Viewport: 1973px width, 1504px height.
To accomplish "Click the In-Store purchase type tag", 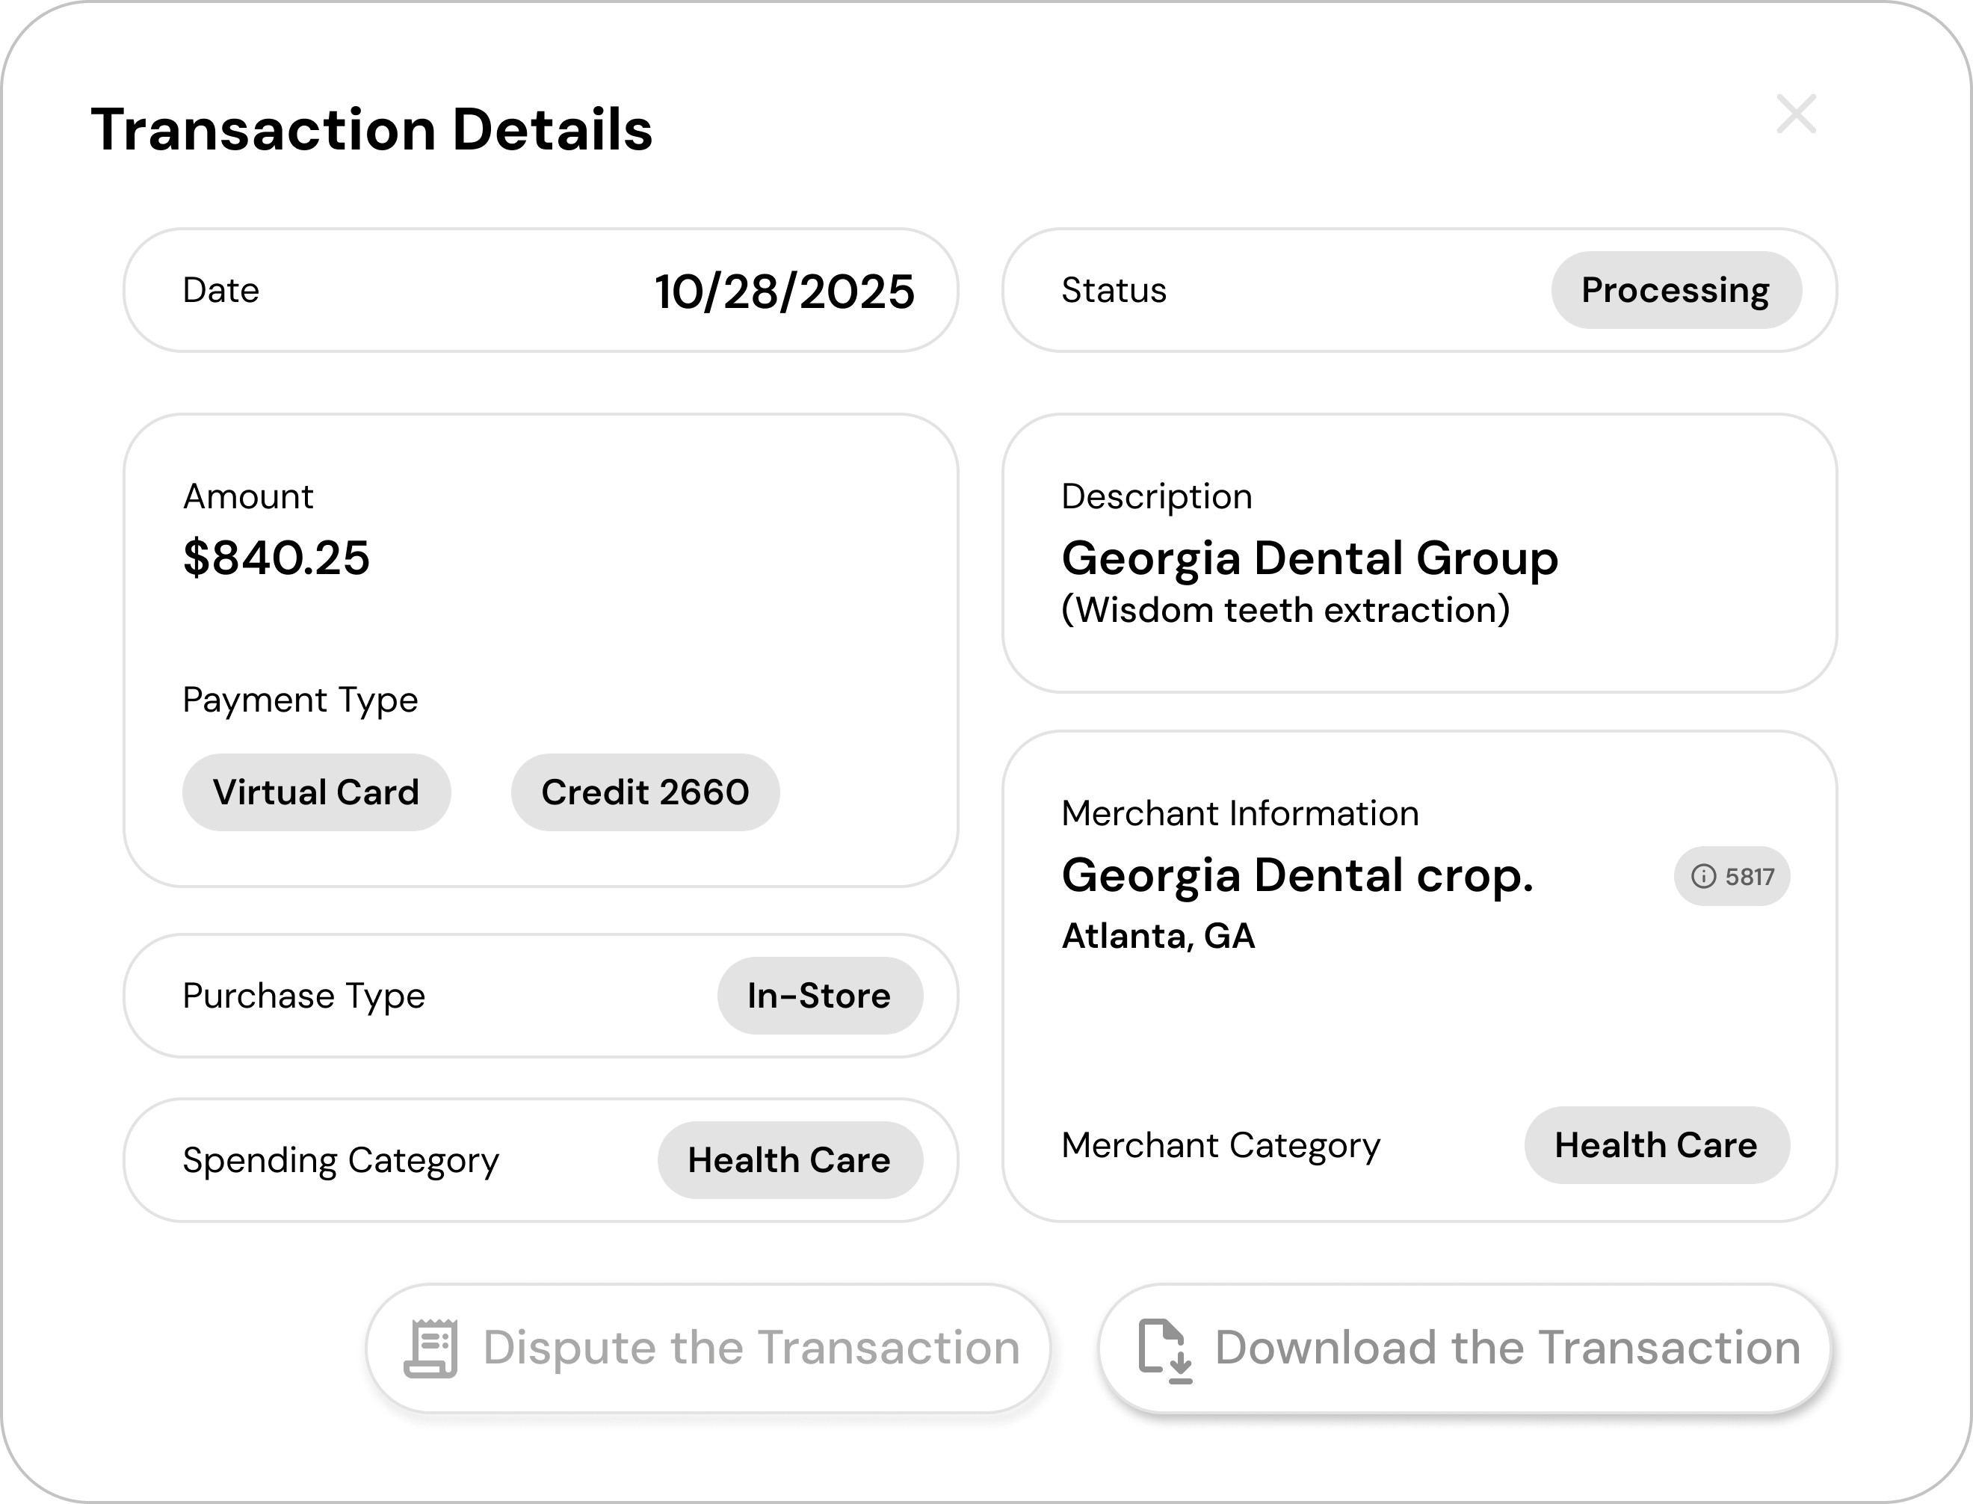I will tap(820, 996).
